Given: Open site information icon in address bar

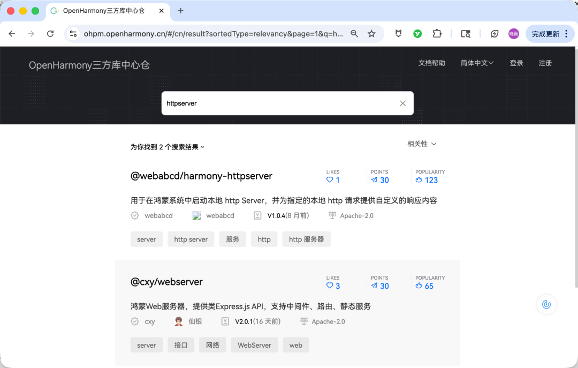Looking at the screenshot, I should 73,34.
